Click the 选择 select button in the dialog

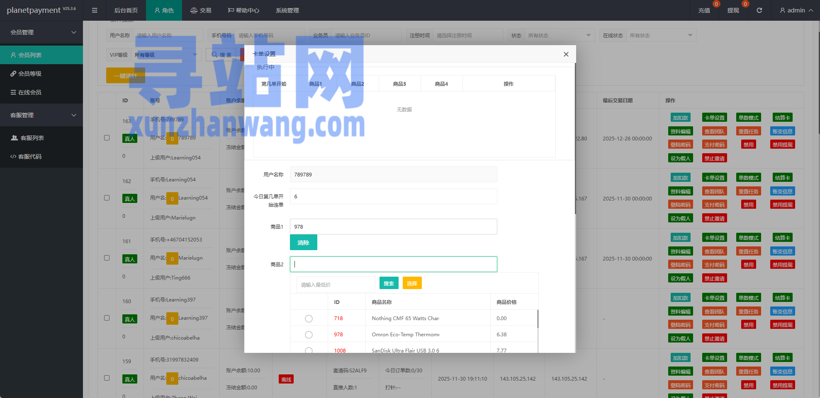click(x=412, y=283)
